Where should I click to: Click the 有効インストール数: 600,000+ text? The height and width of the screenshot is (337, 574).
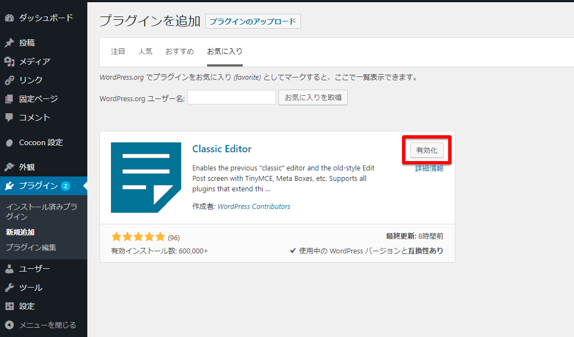click(159, 251)
